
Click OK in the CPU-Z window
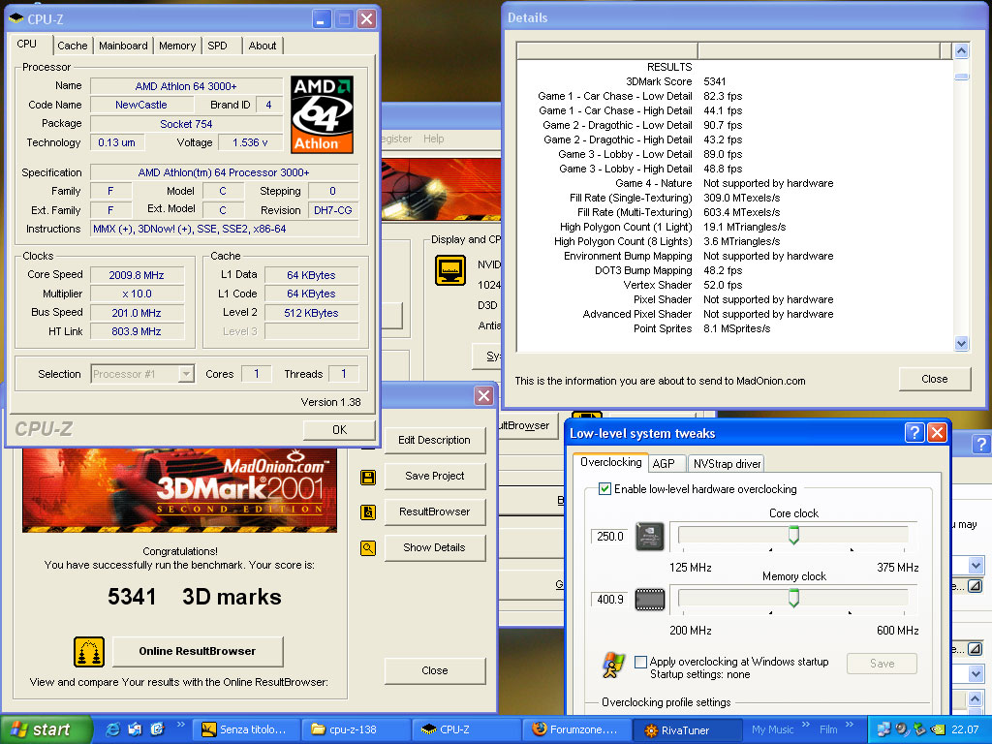click(339, 430)
